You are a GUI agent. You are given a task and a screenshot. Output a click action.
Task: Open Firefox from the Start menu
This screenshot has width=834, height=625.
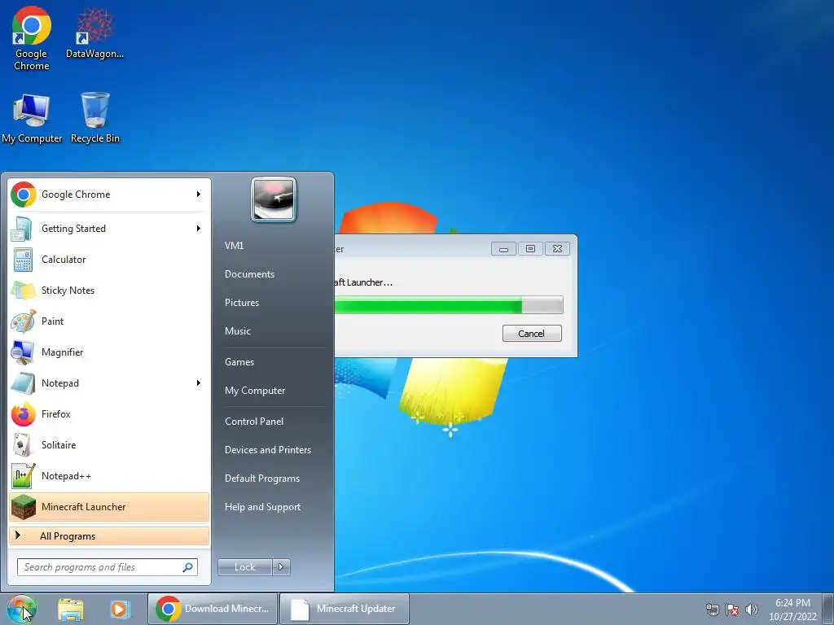pos(108,413)
